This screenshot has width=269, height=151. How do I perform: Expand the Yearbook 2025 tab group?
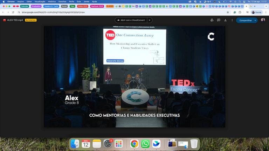(97, 6)
